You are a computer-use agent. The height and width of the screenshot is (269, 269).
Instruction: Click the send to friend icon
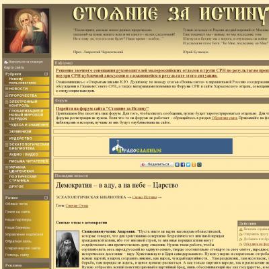[241, 234]
